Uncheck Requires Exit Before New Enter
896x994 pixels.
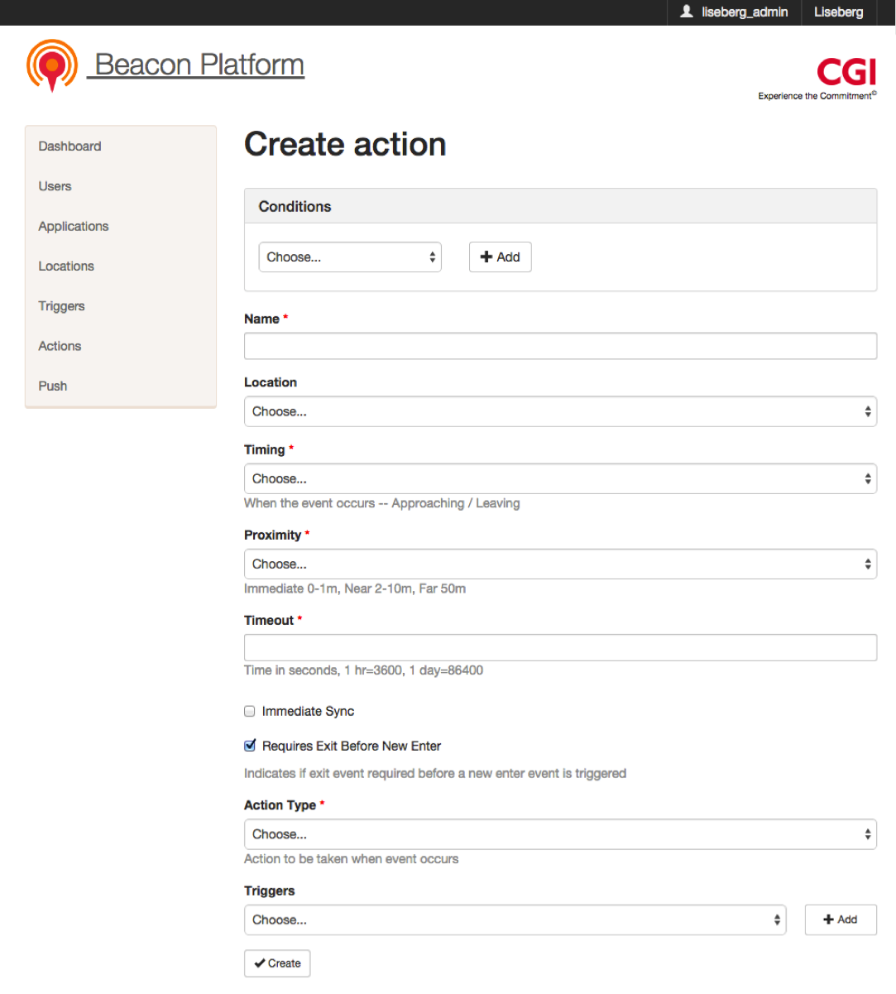[x=250, y=746]
